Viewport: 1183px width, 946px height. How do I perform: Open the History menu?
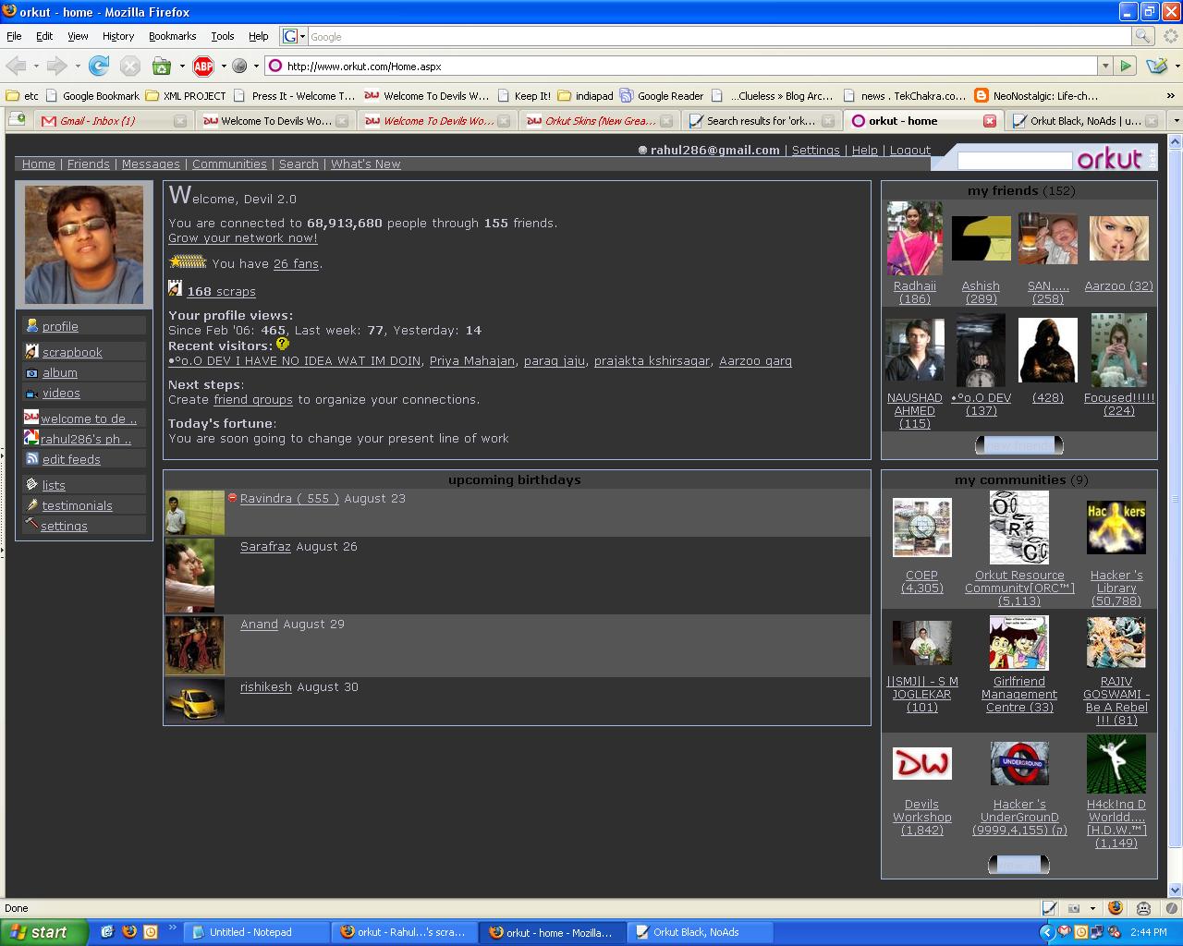(118, 36)
